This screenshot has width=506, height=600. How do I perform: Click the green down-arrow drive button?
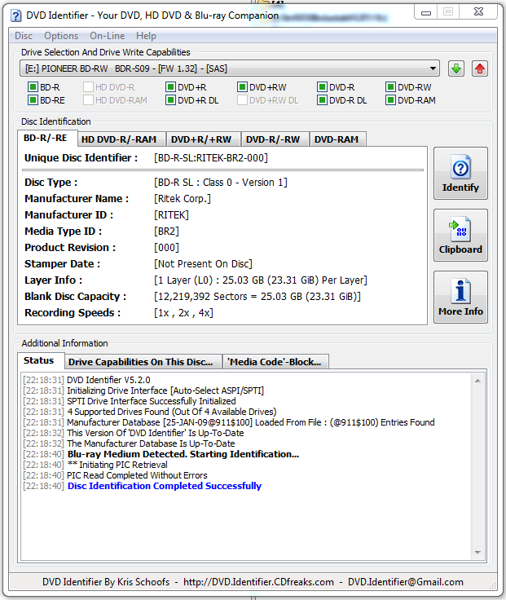(456, 68)
